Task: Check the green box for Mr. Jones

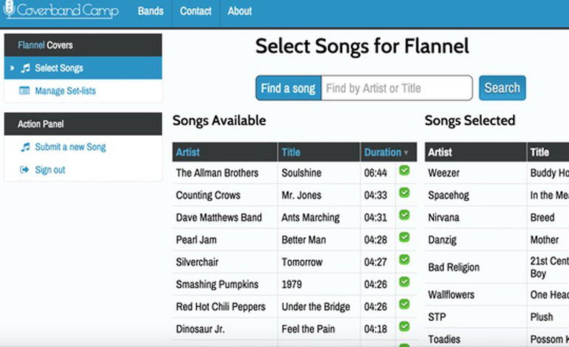Action: pyautogui.click(x=404, y=193)
